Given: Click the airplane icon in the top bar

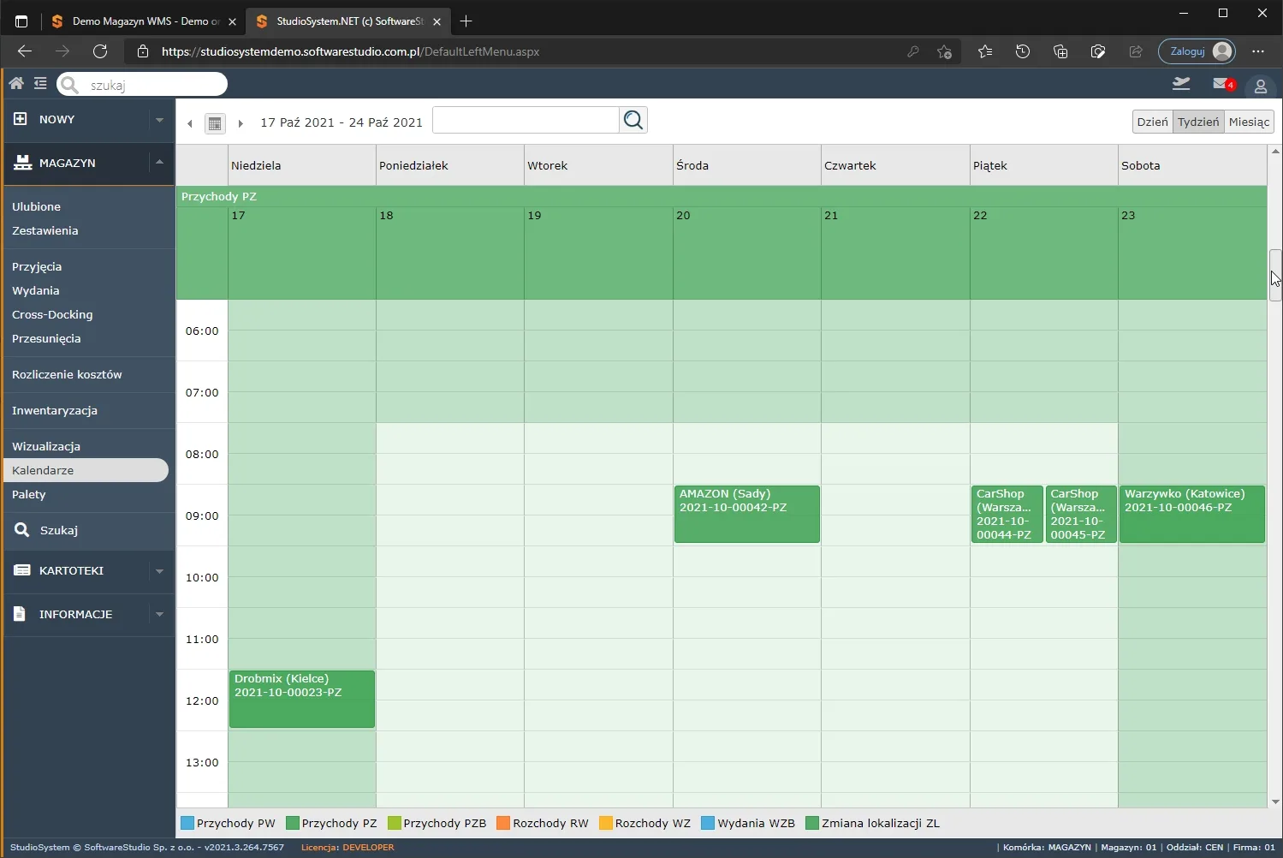Looking at the screenshot, I should [x=1181, y=83].
